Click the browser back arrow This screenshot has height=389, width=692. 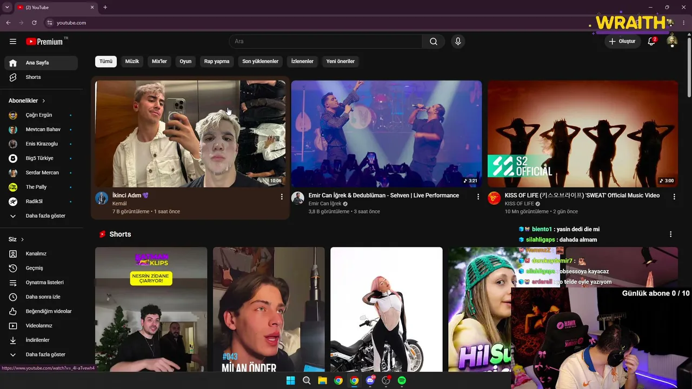click(8, 23)
